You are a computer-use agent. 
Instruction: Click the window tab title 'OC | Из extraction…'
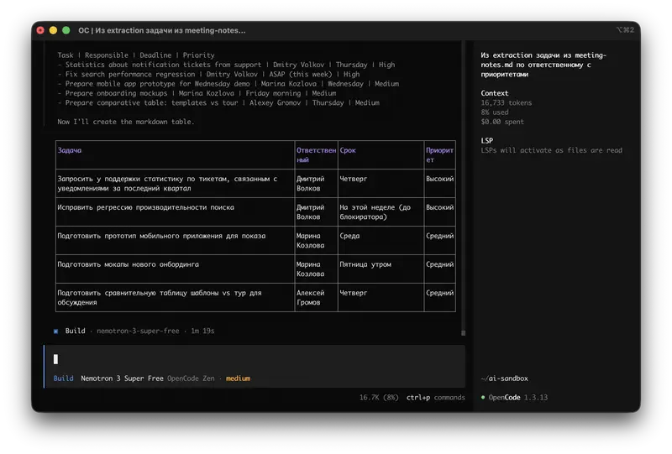click(x=162, y=30)
